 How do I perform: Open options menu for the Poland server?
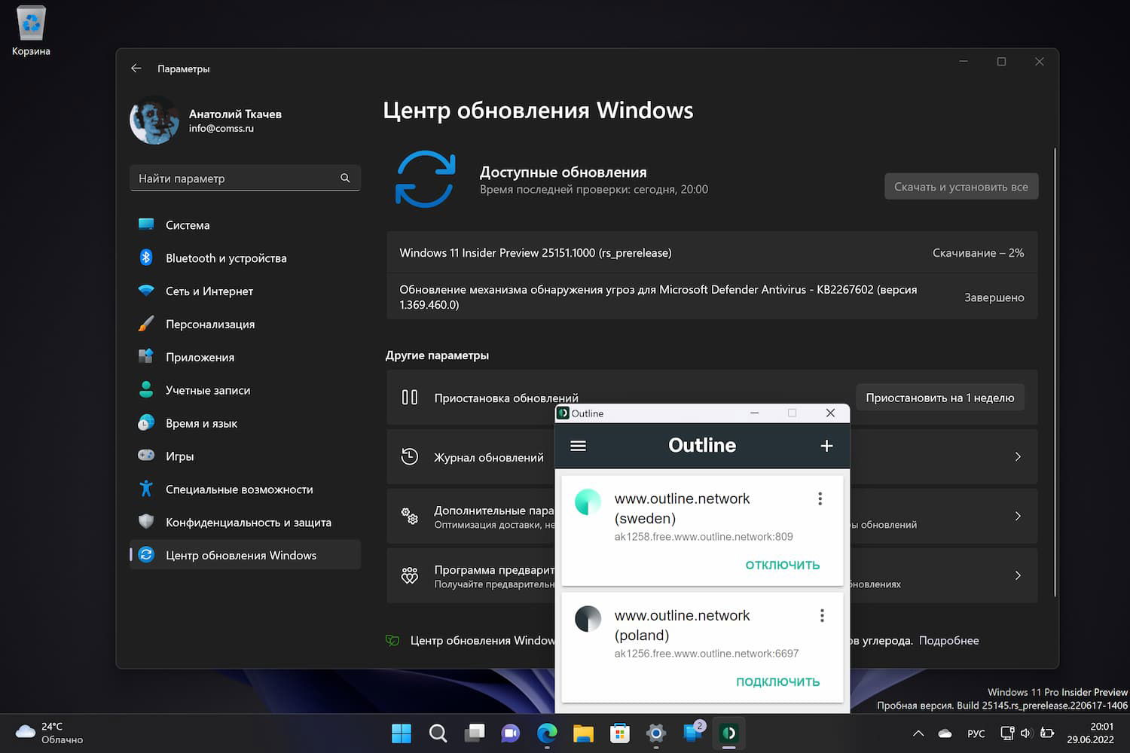point(822,615)
